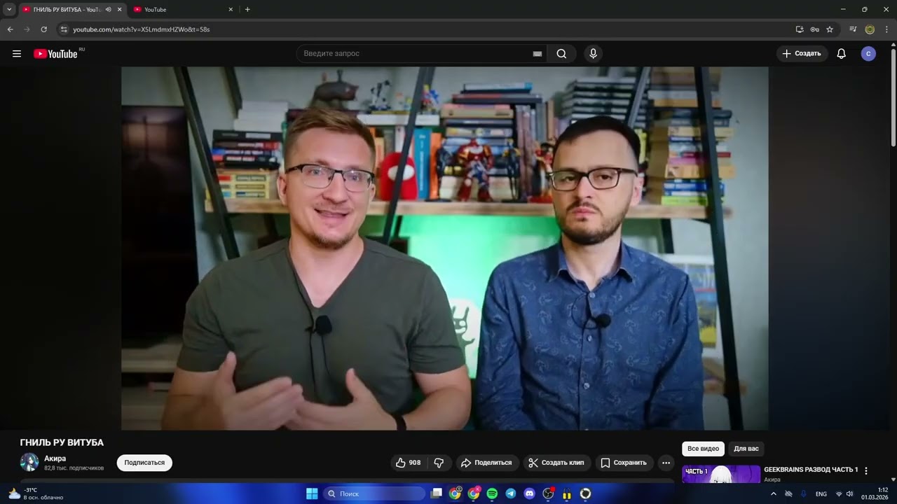Open the on-screen keyboard in search box

tap(537, 54)
